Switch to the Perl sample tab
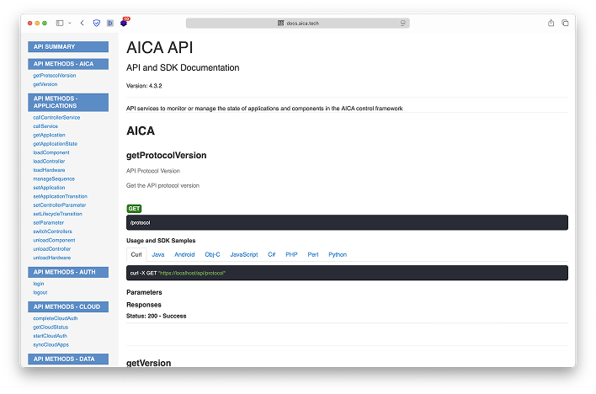The width and height of the screenshot is (596, 394). point(313,255)
